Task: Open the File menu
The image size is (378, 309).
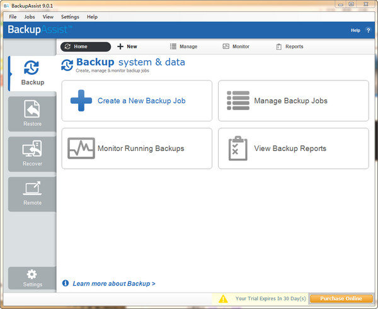Action: coord(13,17)
